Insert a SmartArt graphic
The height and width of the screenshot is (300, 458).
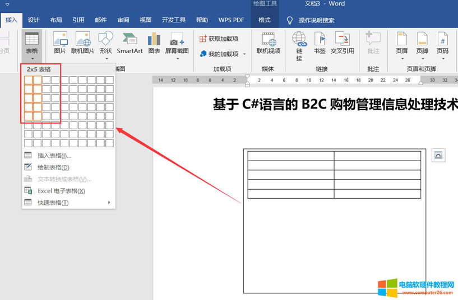click(129, 43)
